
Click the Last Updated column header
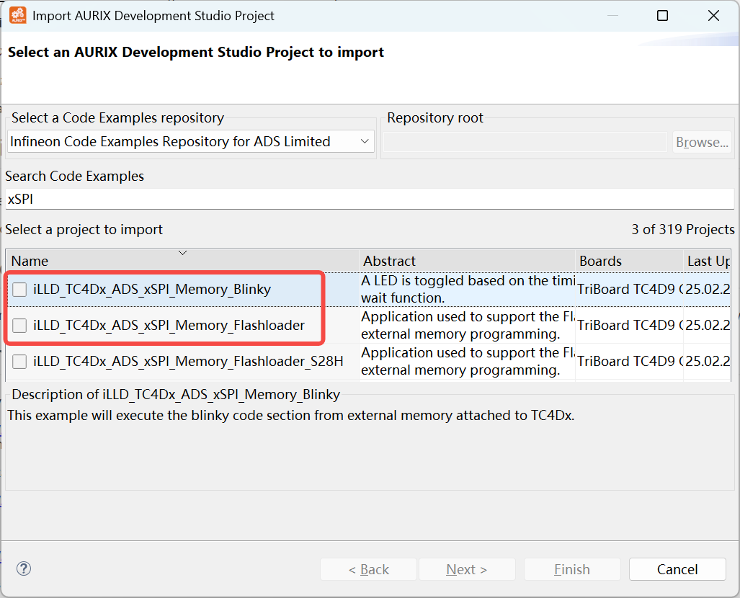tap(708, 261)
